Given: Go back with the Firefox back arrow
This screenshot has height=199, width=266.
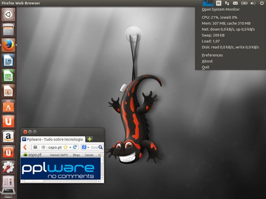Looking at the screenshot, I should [25, 147].
